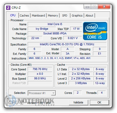Click the Validate button
This screenshot has width=117, height=113.
pyautogui.click(x=78, y=102)
